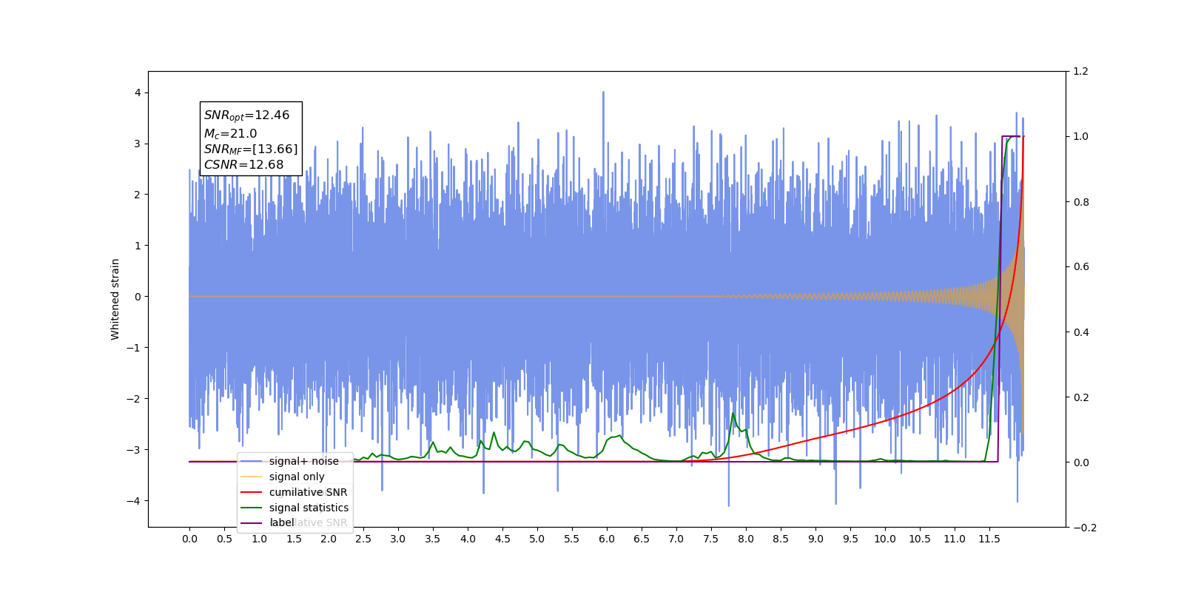
Task: Click x-axis tick label 1.5
Action: 294,539
